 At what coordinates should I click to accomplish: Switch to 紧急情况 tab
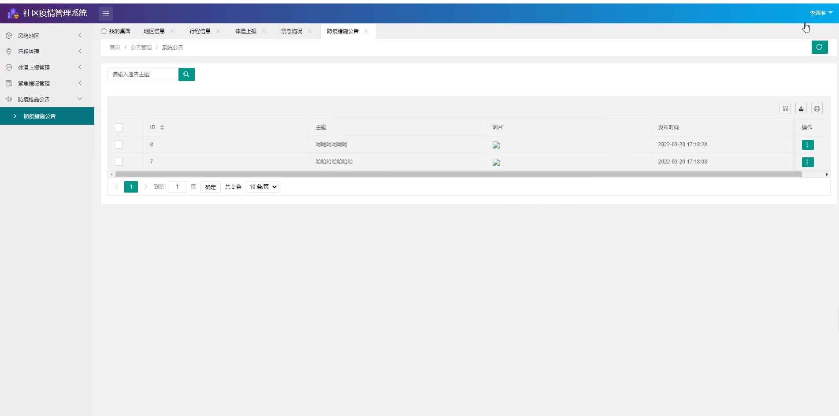click(292, 31)
